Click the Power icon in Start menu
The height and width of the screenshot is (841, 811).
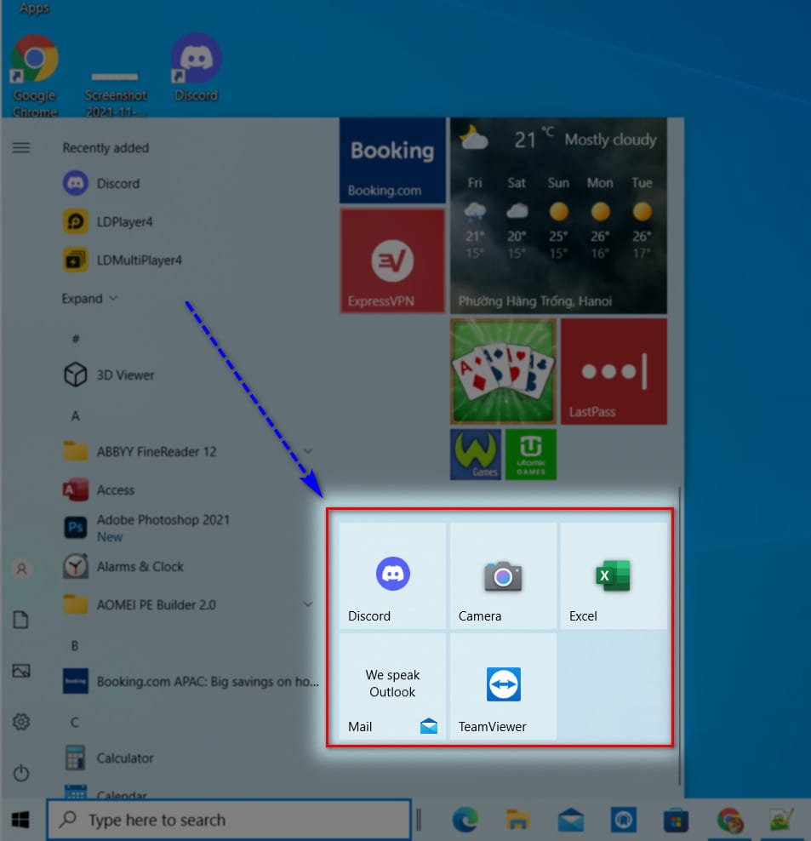[x=21, y=773]
